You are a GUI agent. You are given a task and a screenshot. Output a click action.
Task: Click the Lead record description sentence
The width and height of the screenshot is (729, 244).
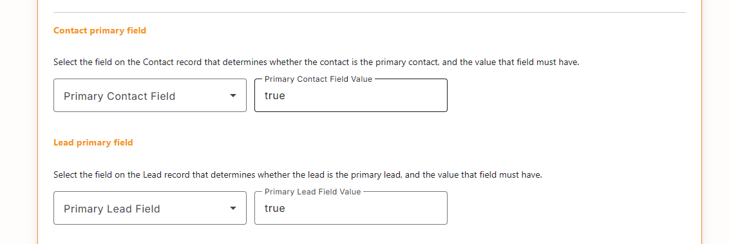click(x=298, y=175)
